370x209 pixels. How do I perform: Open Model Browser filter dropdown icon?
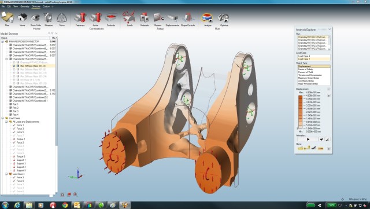pyautogui.click(x=52, y=34)
